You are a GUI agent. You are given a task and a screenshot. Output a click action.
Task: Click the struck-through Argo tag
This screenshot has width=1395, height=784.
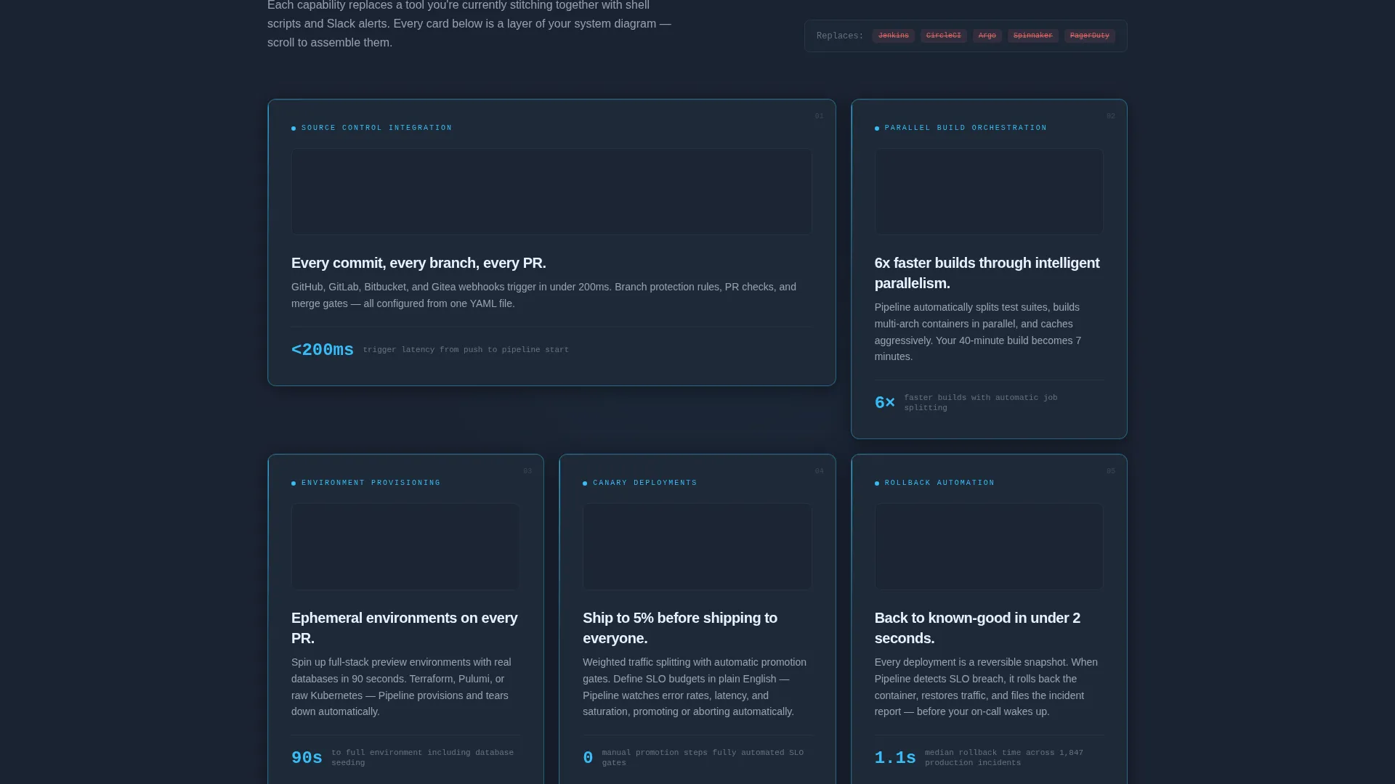(987, 36)
